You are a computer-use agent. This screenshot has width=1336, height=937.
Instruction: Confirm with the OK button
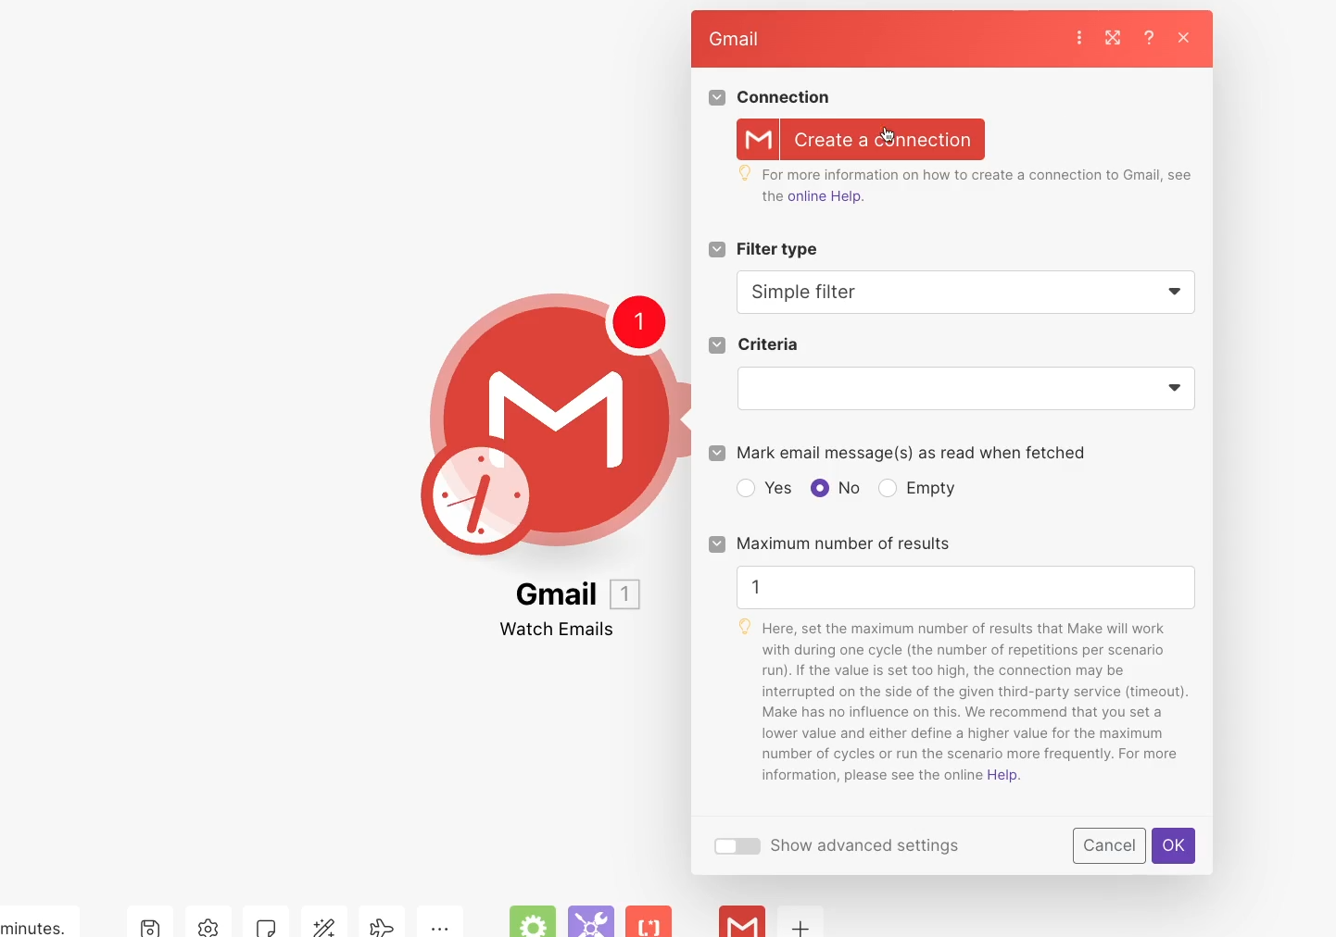point(1173,845)
